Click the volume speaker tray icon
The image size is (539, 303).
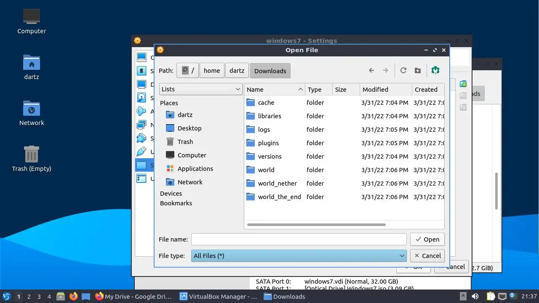pyautogui.click(x=475, y=296)
